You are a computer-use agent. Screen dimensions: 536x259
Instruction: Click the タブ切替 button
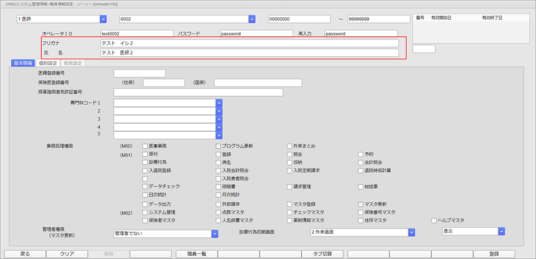pyautogui.click(x=323, y=254)
